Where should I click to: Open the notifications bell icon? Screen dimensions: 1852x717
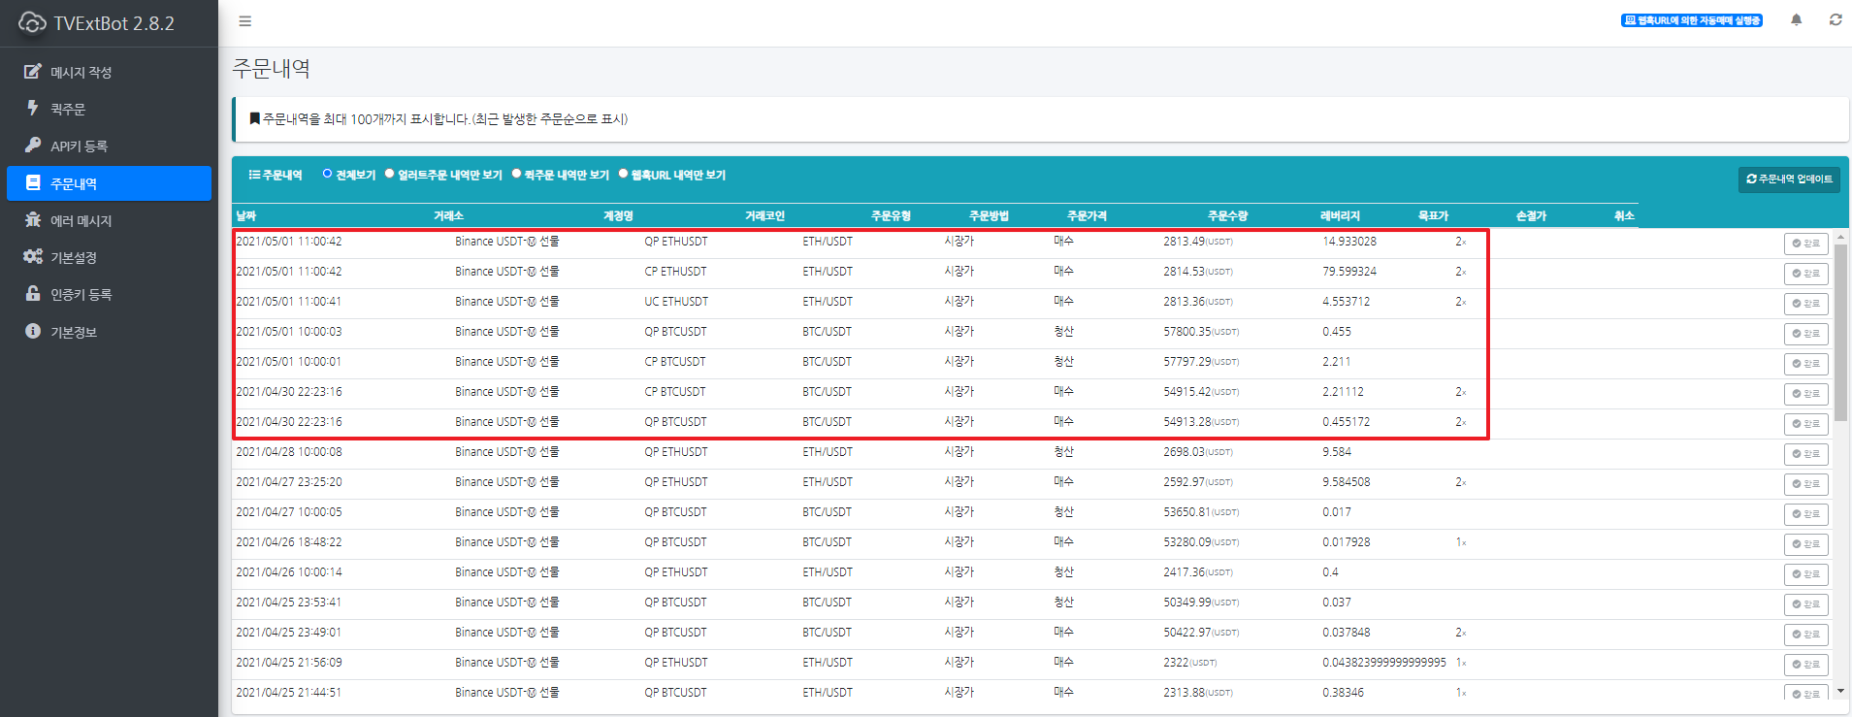click(x=1796, y=20)
